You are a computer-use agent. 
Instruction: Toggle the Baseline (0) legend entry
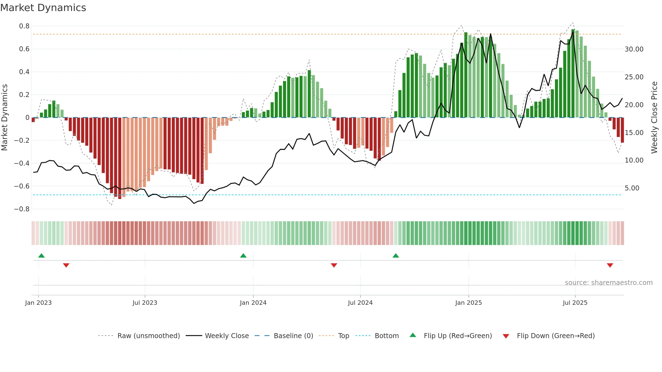tap(284, 336)
